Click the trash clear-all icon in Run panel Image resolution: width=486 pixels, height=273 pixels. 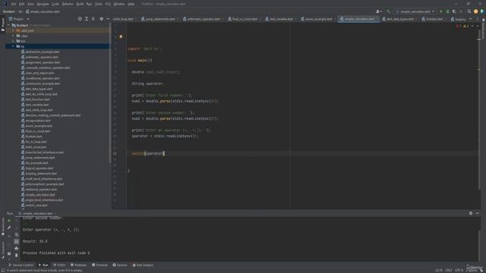(17, 255)
